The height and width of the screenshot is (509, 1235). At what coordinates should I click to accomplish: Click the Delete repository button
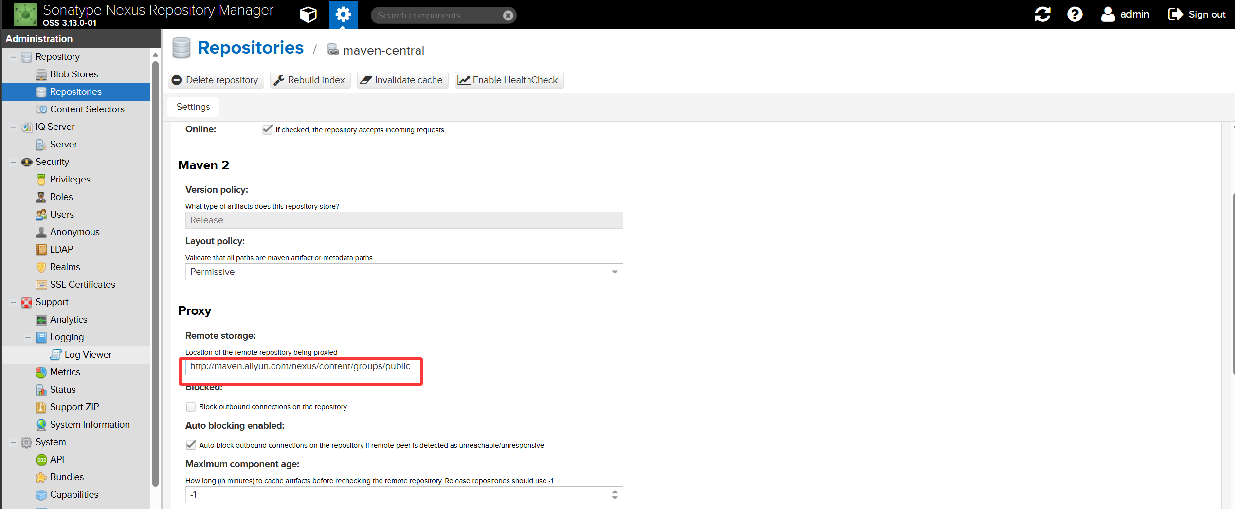(x=216, y=80)
